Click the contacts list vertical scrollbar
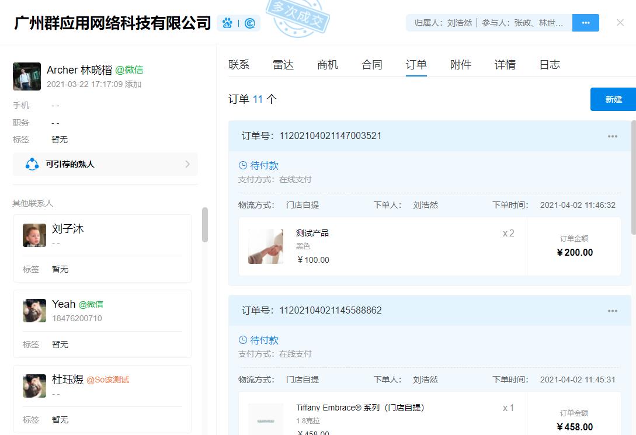Image resolution: width=636 pixels, height=435 pixels. point(205,225)
